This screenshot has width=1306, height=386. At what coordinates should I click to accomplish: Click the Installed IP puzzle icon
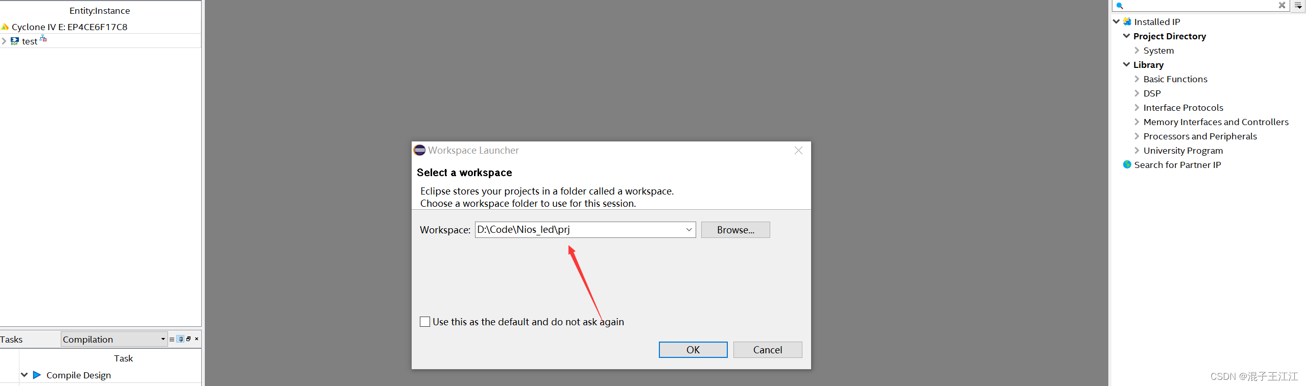tap(1127, 21)
